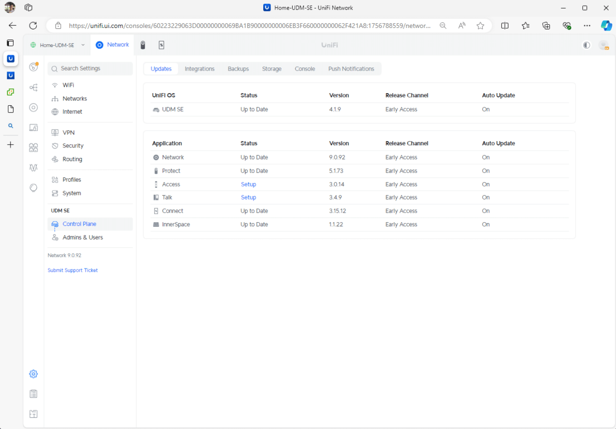Open Profiles settings
This screenshot has width=616, height=429.
90,179
